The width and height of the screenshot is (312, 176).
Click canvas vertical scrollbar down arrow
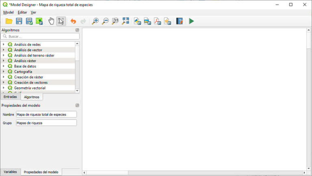[308, 168]
